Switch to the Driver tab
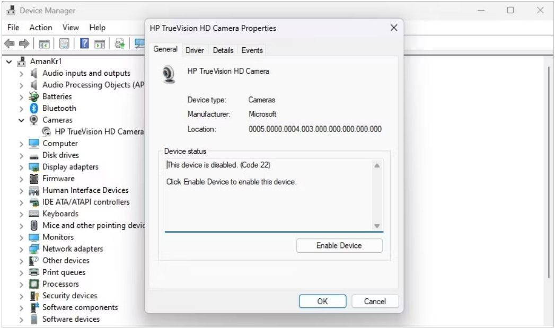 pyautogui.click(x=195, y=50)
